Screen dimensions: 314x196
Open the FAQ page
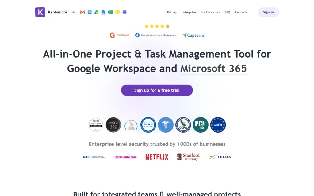[228, 12]
